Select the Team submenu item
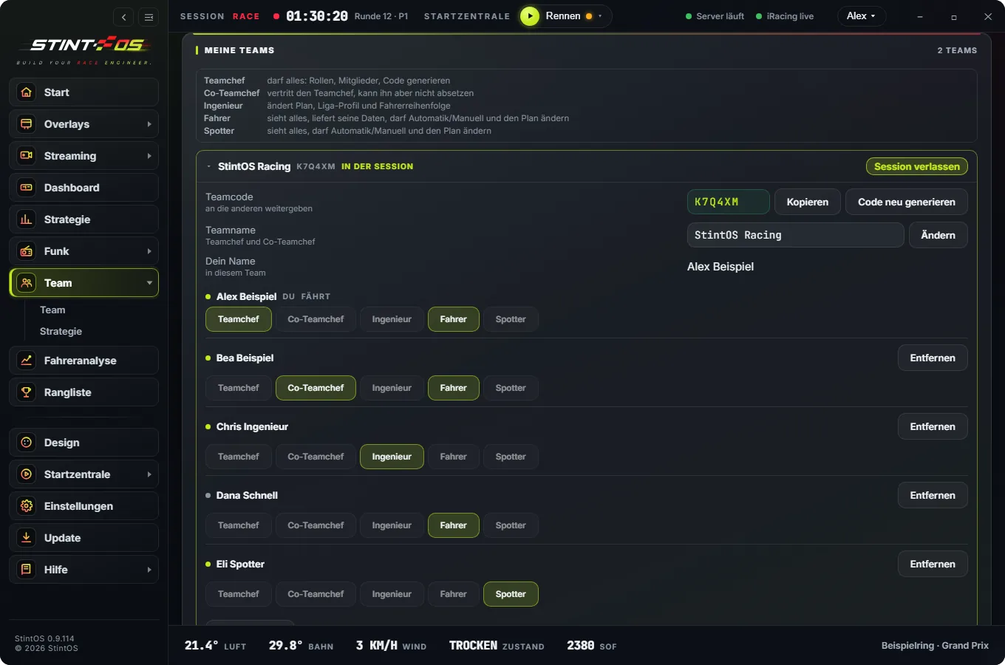 pos(52,310)
